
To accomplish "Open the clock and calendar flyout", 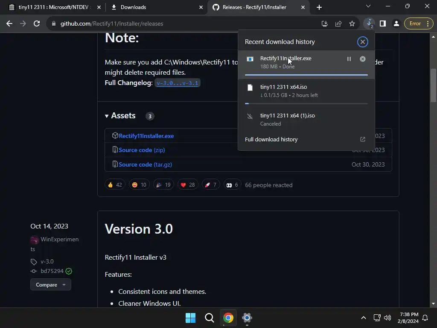I will pyautogui.click(x=408, y=318).
